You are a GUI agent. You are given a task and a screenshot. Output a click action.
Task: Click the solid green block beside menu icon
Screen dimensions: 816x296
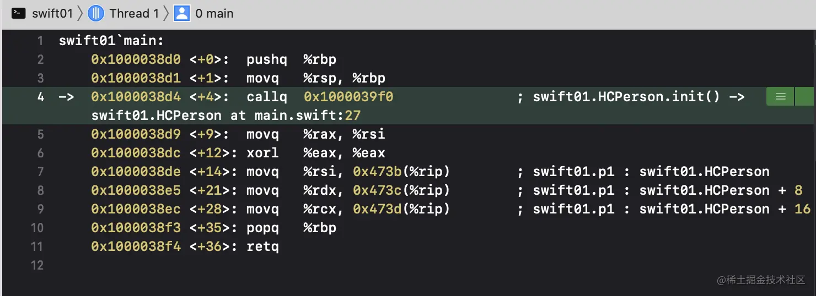804,97
